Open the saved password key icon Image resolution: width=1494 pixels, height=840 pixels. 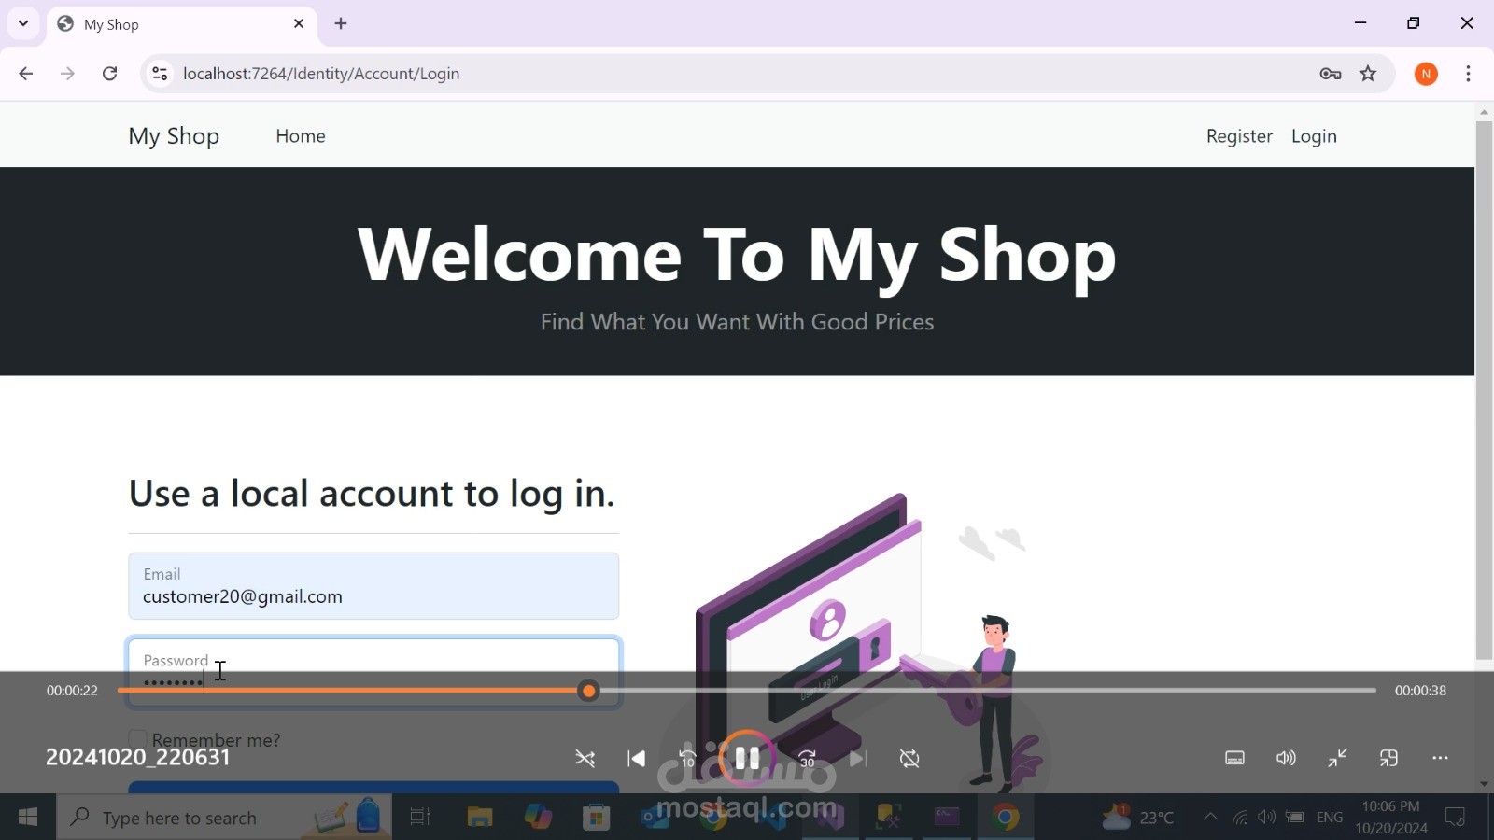click(x=1331, y=74)
